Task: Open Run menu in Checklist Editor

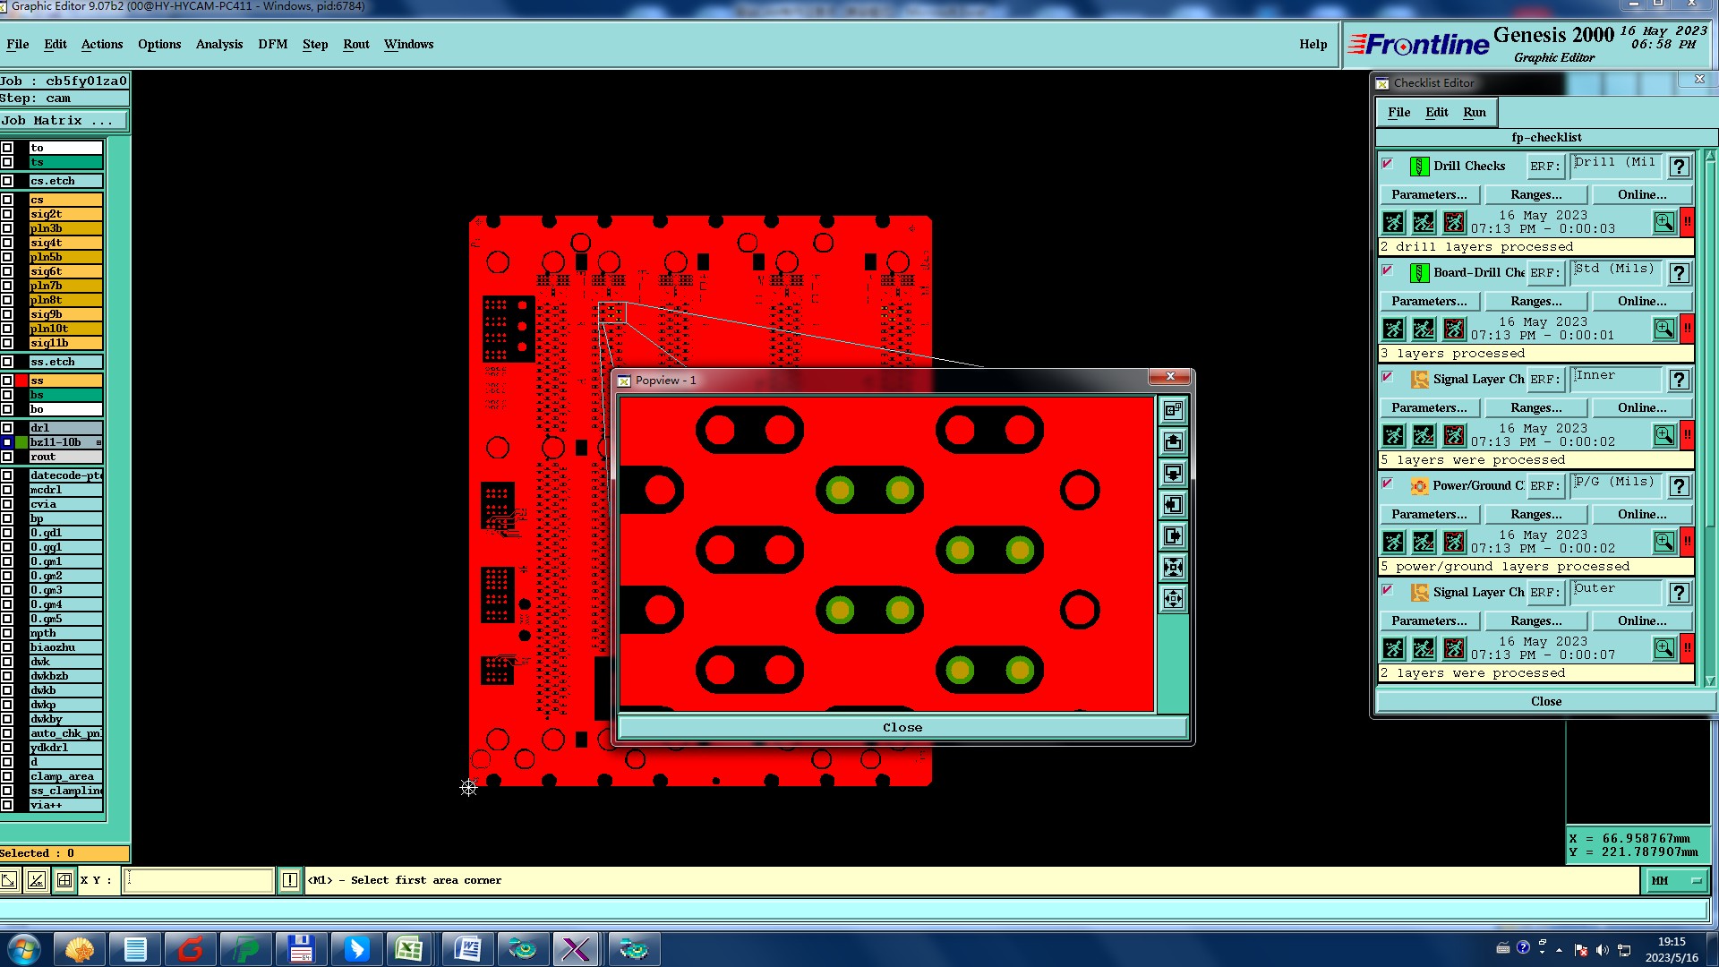Action: tap(1474, 113)
